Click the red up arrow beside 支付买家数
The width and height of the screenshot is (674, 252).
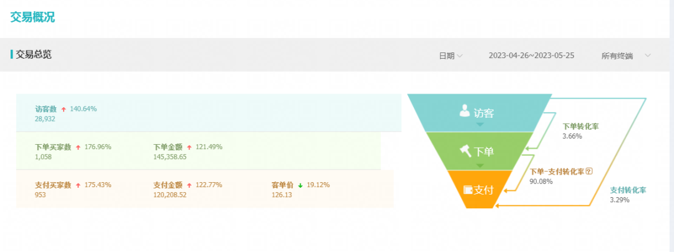[x=78, y=185]
